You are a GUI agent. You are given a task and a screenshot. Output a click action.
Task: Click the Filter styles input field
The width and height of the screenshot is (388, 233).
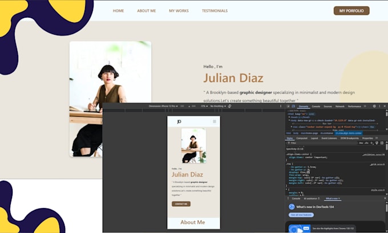(323, 143)
